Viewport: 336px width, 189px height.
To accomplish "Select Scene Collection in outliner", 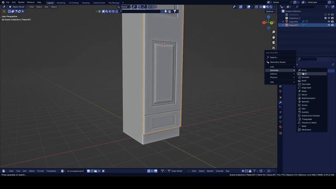I will click(x=293, y=11).
